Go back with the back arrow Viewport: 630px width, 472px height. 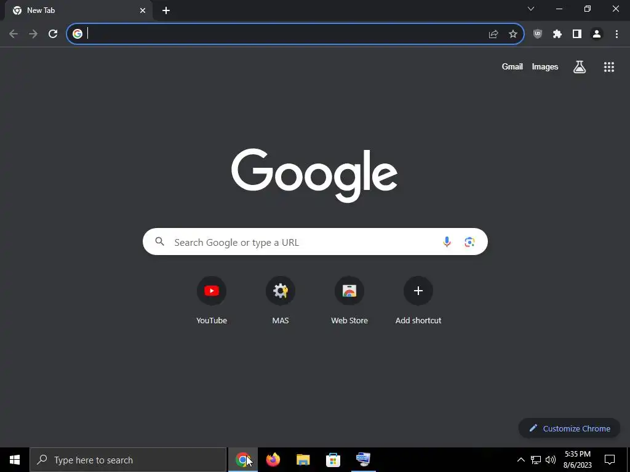(14, 34)
